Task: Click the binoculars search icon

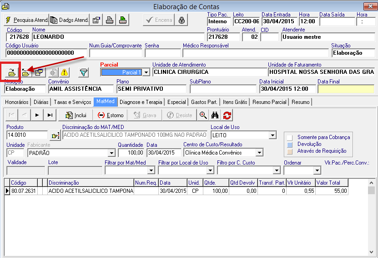Action: coord(215,115)
